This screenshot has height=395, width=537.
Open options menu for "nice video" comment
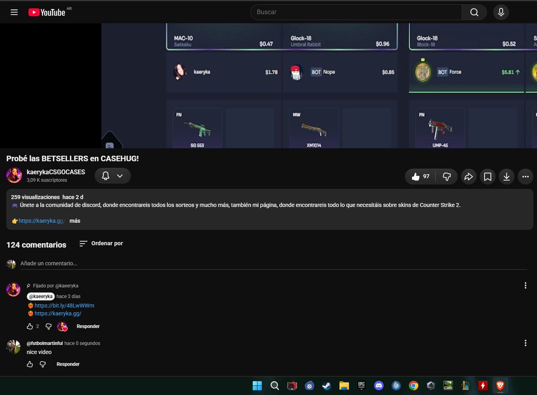pyautogui.click(x=525, y=343)
